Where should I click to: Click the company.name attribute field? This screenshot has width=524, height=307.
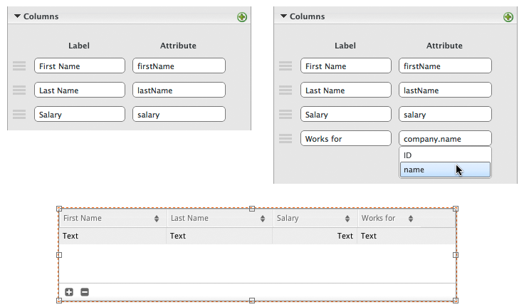pos(445,139)
